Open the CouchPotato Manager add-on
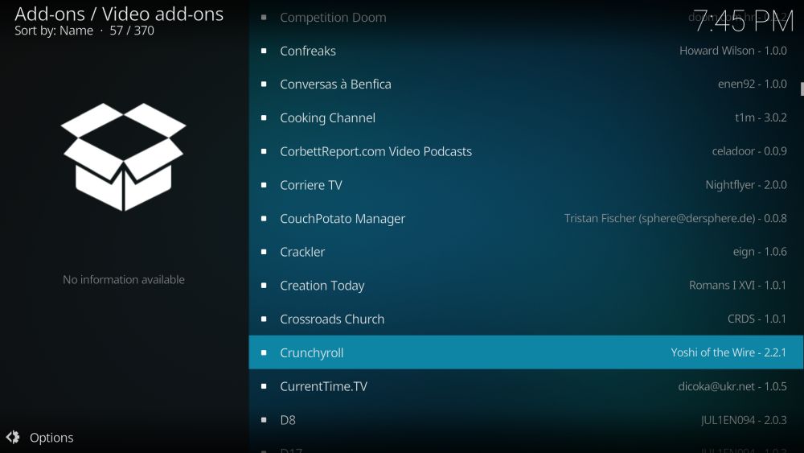 click(x=343, y=219)
